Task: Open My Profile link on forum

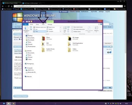Action: click(94, 12)
